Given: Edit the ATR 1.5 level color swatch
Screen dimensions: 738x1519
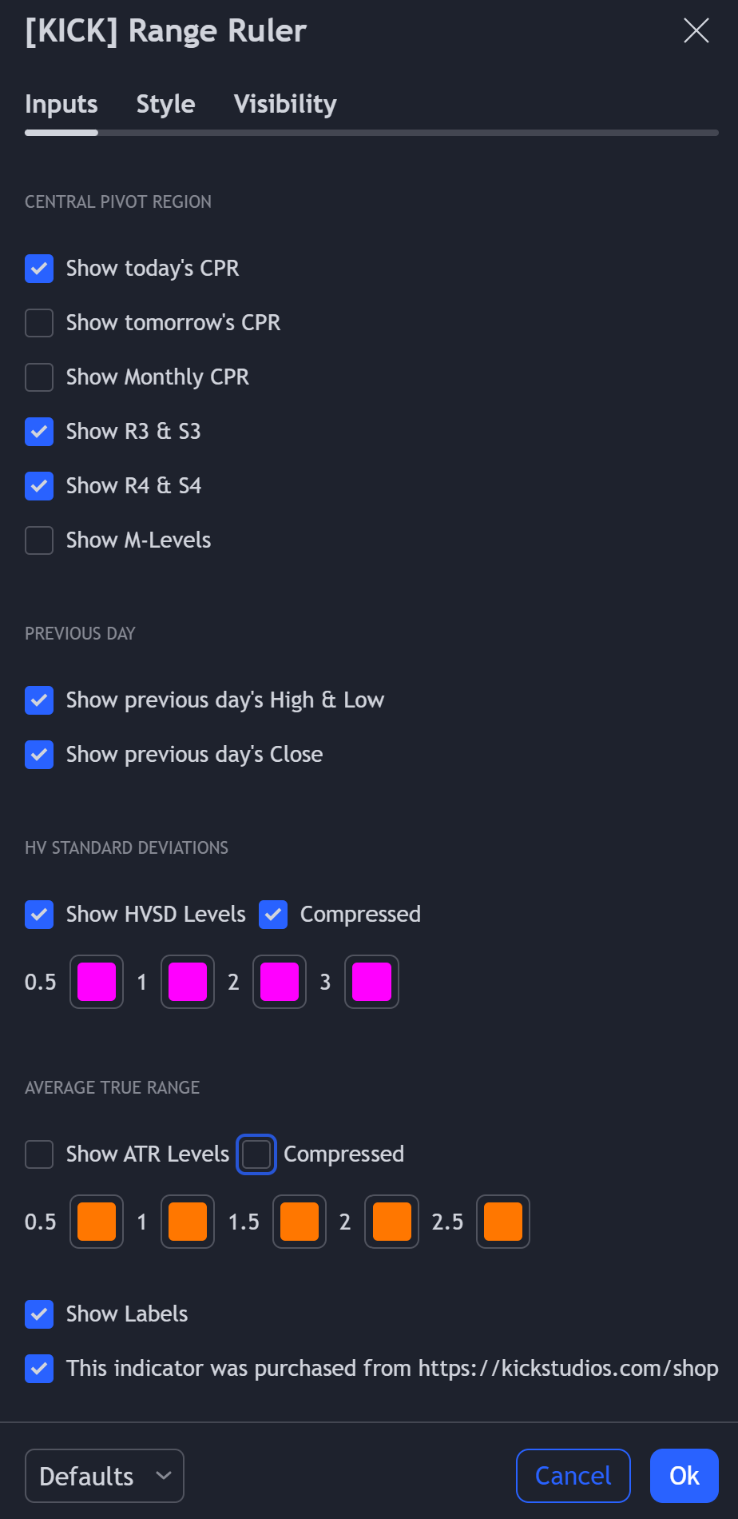Looking at the screenshot, I should (x=300, y=1221).
